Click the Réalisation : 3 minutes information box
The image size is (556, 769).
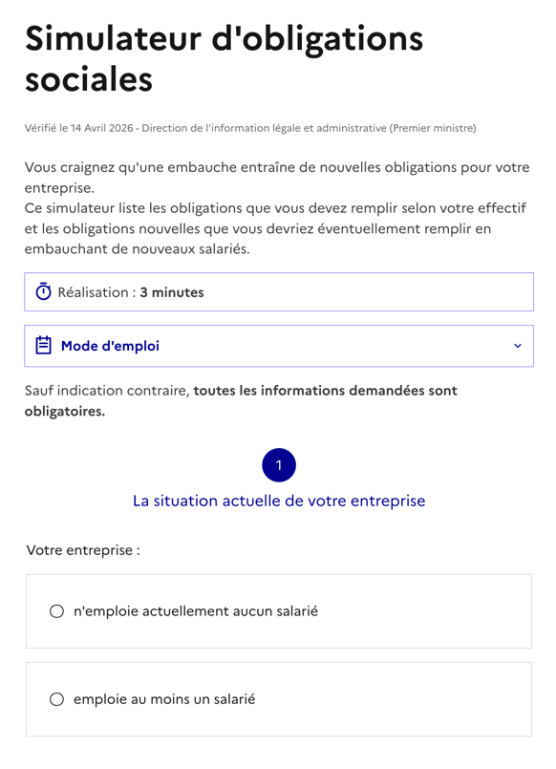click(278, 291)
